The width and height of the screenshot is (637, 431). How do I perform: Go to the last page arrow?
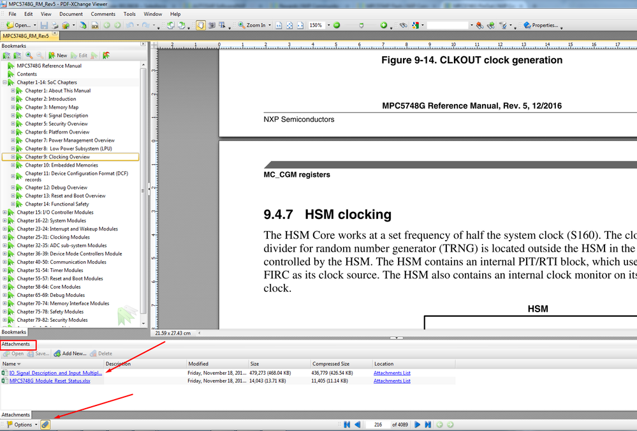428,425
